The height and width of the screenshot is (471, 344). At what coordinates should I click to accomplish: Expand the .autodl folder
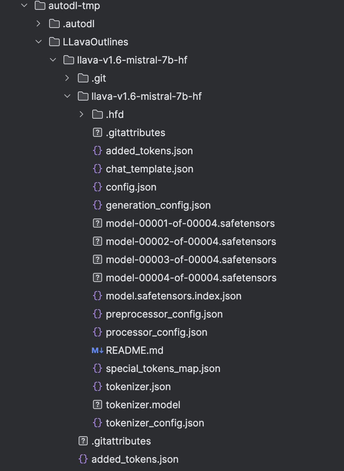[38, 24]
